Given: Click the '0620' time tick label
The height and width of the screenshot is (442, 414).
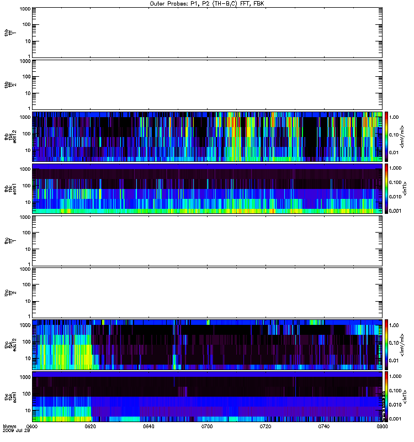Looking at the screenshot, I should (x=91, y=427).
